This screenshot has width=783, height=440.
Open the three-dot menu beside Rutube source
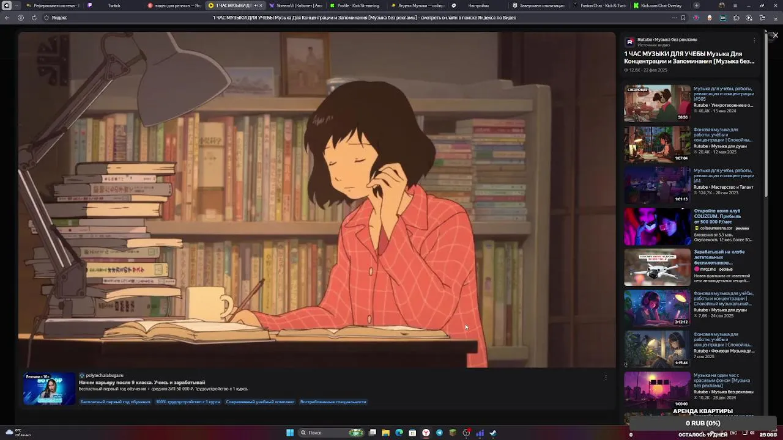pos(754,40)
